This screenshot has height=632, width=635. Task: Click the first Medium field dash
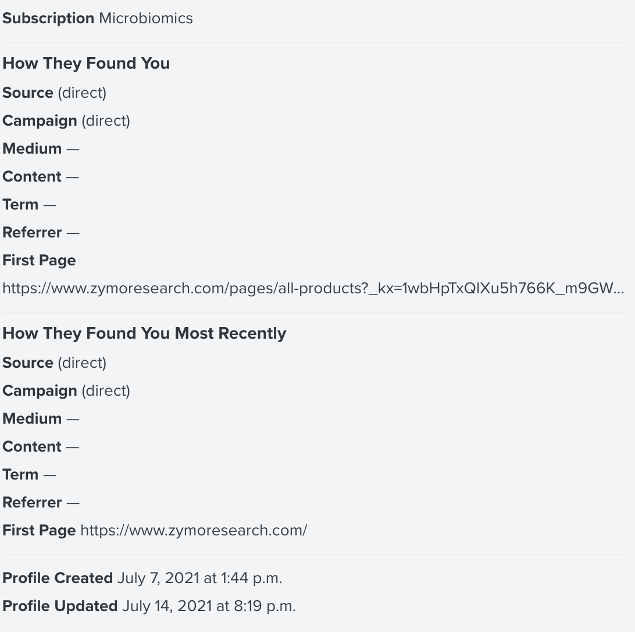click(73, 149)
